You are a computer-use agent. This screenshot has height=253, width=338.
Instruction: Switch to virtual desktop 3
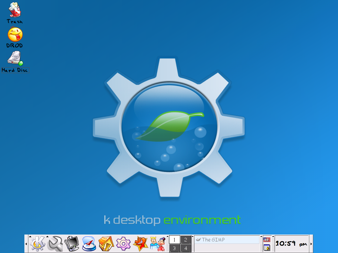pos(174,248)
